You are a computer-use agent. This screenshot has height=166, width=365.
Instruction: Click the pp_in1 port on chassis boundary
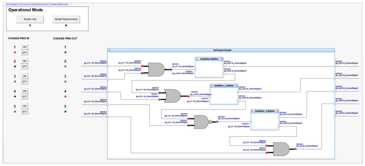[107, 66]
